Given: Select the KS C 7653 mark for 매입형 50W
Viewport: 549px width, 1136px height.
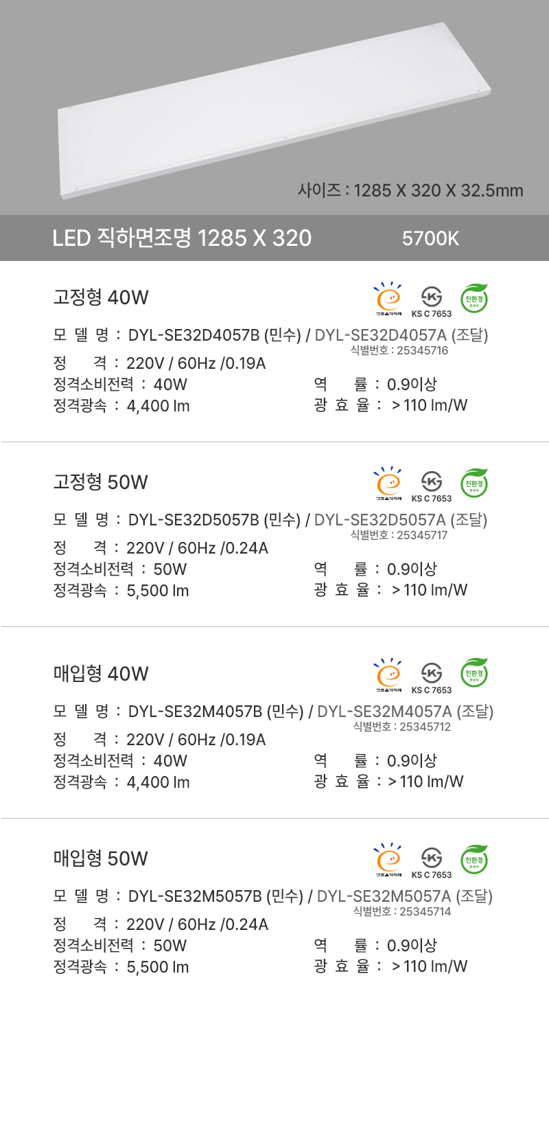Looking at the screenshot, I should [x=432, y=861].
